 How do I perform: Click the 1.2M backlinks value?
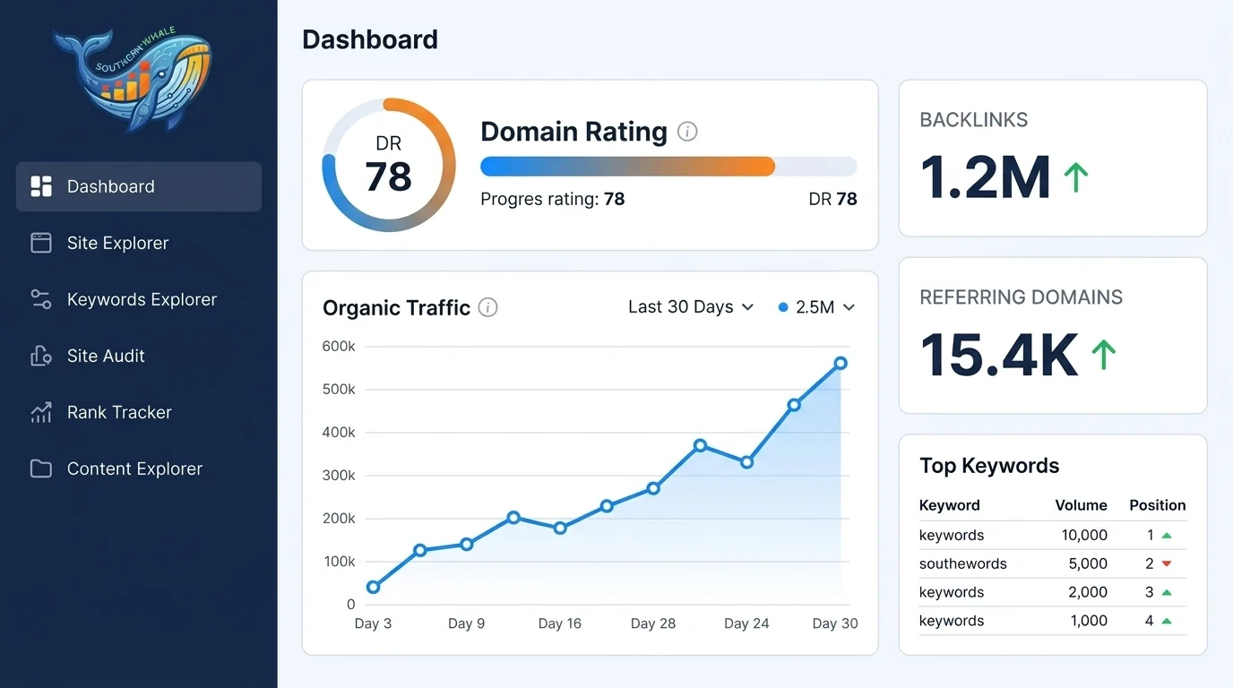point(986,176)
